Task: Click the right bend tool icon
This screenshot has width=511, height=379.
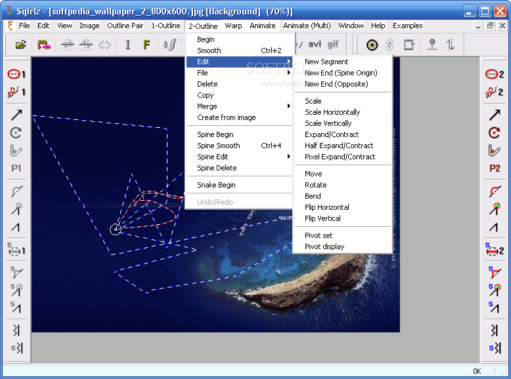Action: point(495,150)
